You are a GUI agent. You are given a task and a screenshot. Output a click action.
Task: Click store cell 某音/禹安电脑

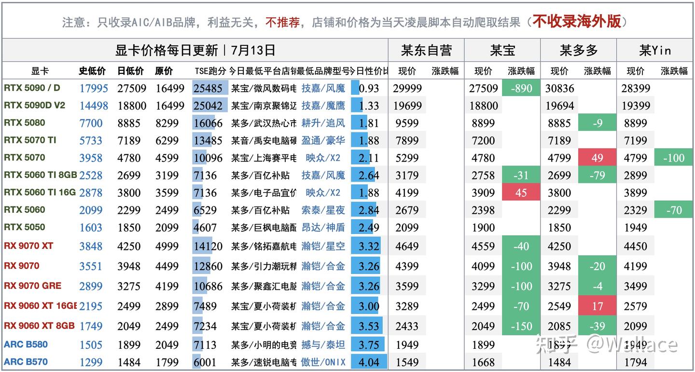click(x=264, y=140)
